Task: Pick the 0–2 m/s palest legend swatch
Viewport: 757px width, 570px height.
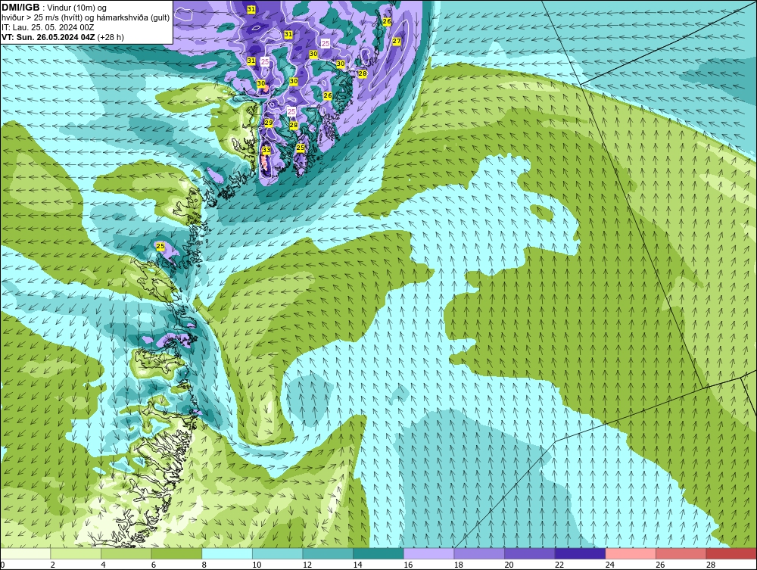Action: click(x=25, y=553)
